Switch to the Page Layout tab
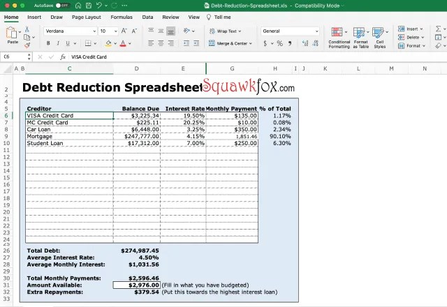 coord(87,17)
